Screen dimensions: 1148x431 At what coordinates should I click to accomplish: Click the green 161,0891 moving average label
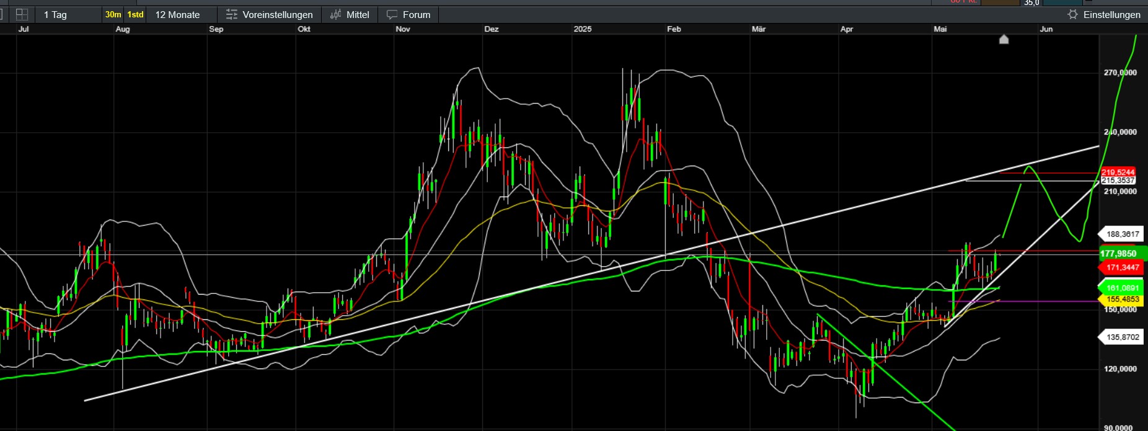point(1123,288)
